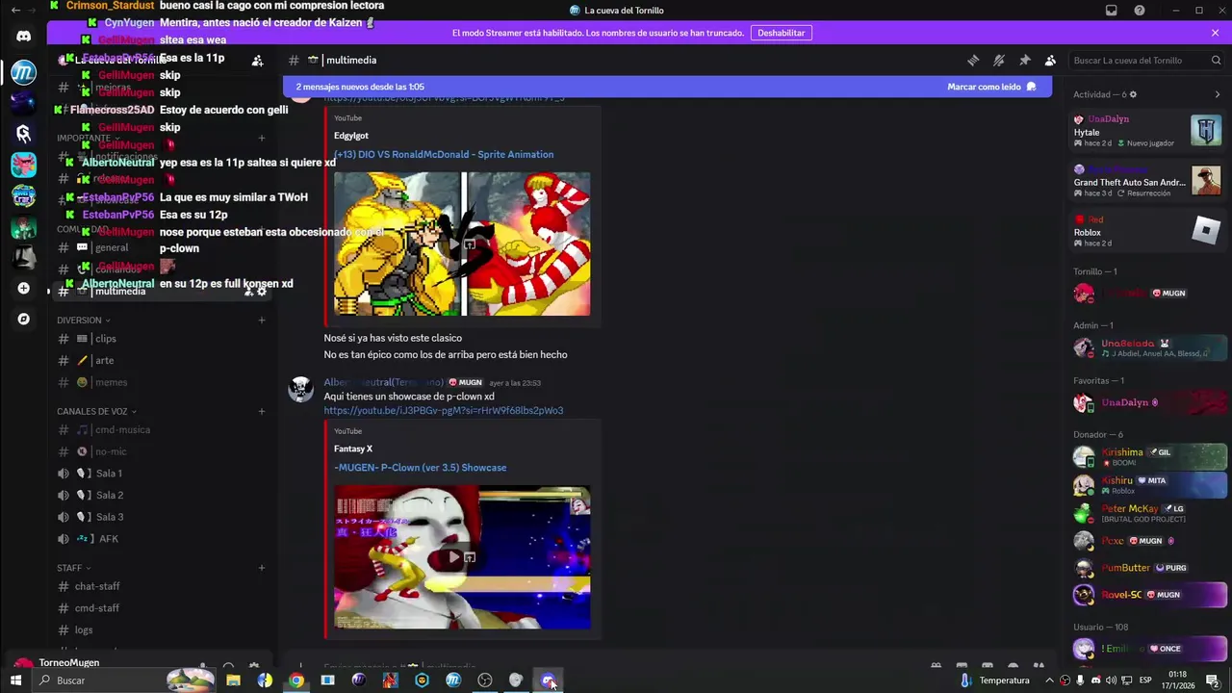Dismiss the Streamer mode banner
The width and height of the screenshot is (1232, 693).
pyautogui.click(x=1215, y=33)
